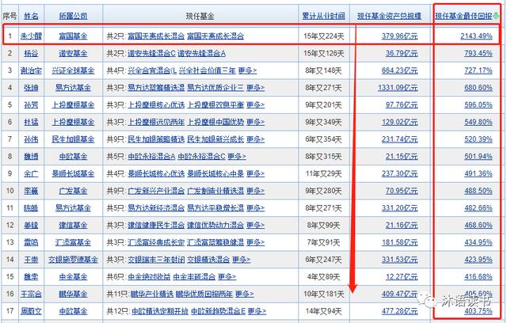This screenshot has width=507, height=323.
Task: Open fund 鹏华产业精选
Action: pyautogui.click(x=152, y=294)
